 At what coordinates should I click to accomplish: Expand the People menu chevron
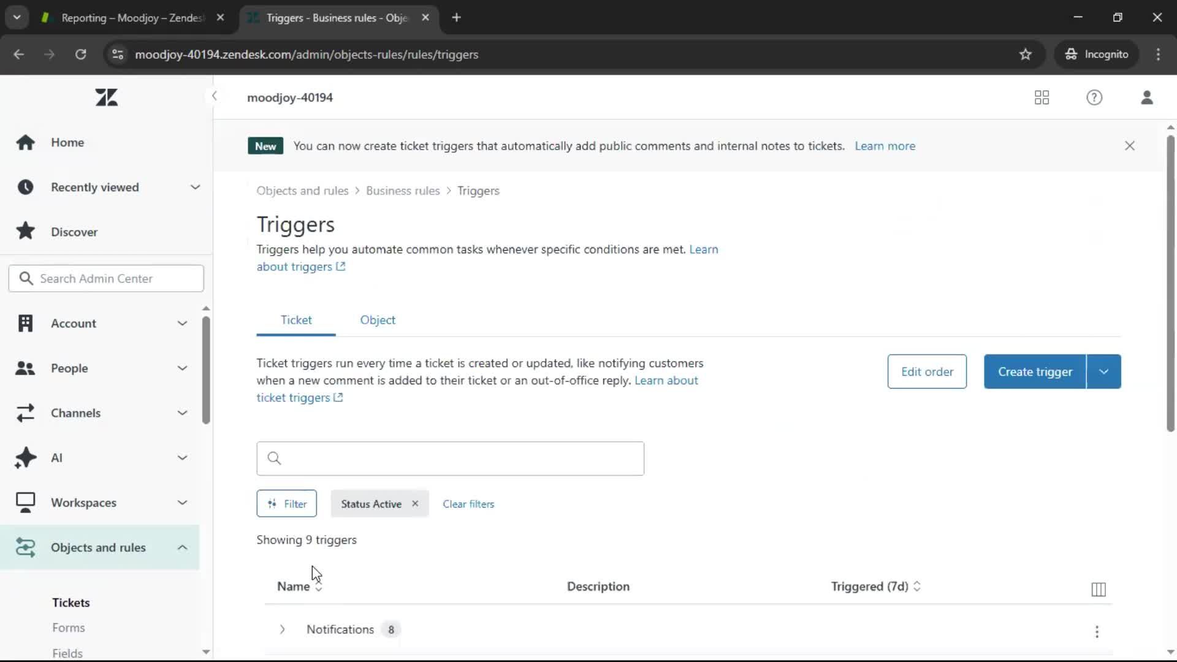[182, 368]
